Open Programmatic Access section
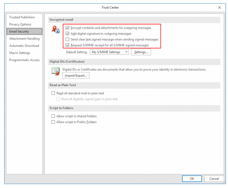Screen dimensions: 228x188 (x=24, y=60)
